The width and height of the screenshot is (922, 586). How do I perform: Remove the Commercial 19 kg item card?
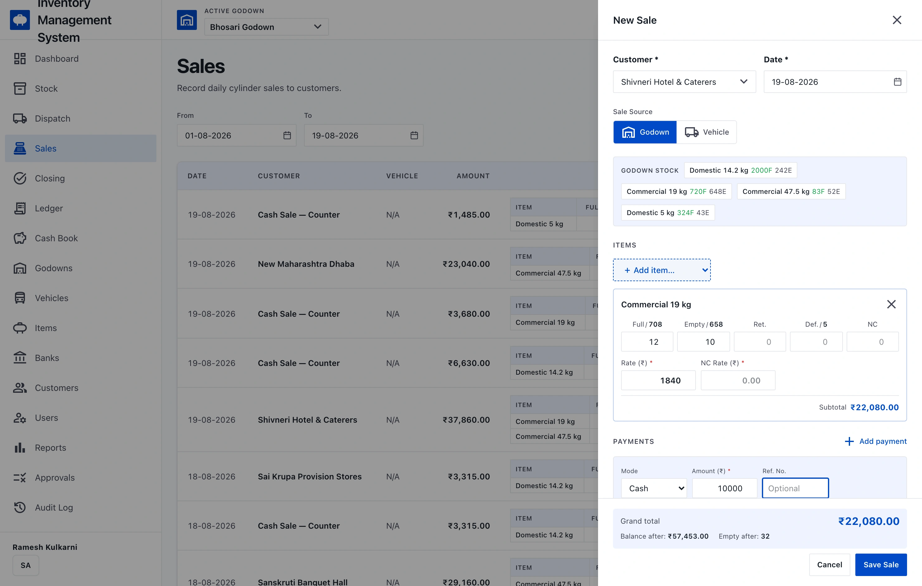[891, 304]
